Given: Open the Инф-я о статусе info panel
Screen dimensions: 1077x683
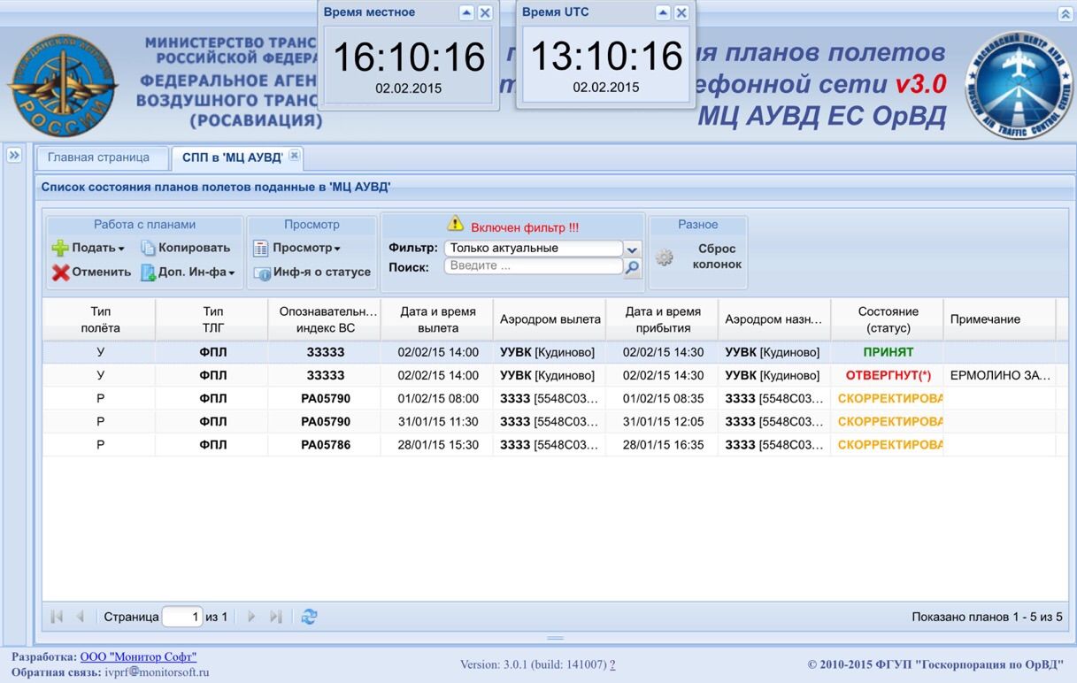Looking at the screenshot, I should (312, 272).
